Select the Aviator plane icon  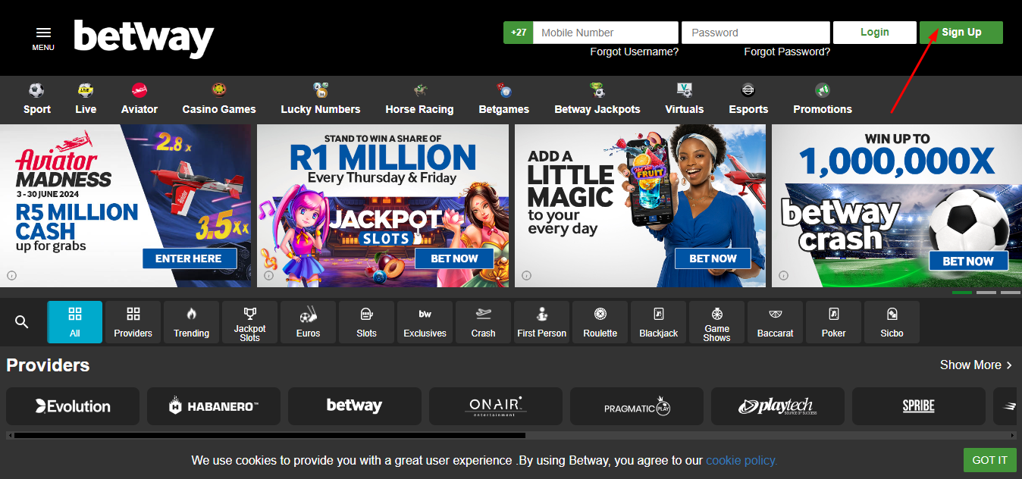tap(140, 90)
